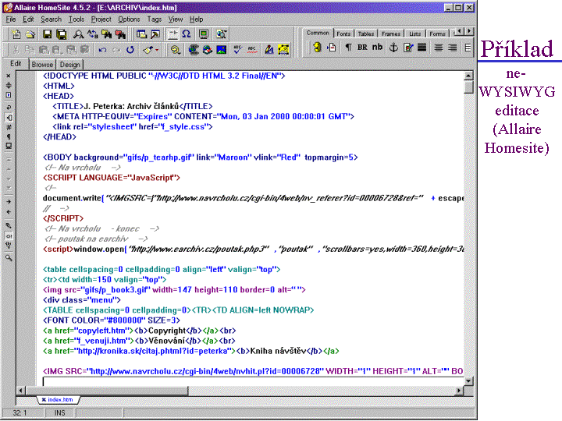
Task: Toggle hidden characters with gutter ¶ icon
Action: point(9,136)
